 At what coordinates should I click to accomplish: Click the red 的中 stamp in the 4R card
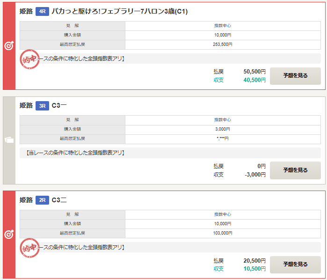[30, 59]
